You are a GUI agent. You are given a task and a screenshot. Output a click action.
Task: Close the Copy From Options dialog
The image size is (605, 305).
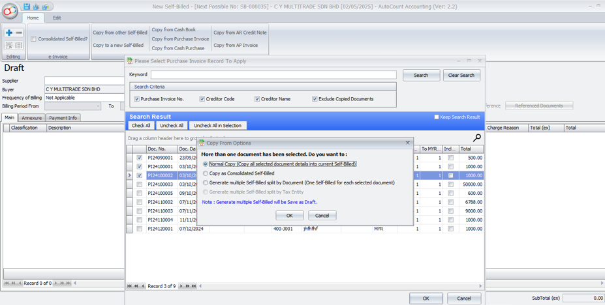(408, 143)
